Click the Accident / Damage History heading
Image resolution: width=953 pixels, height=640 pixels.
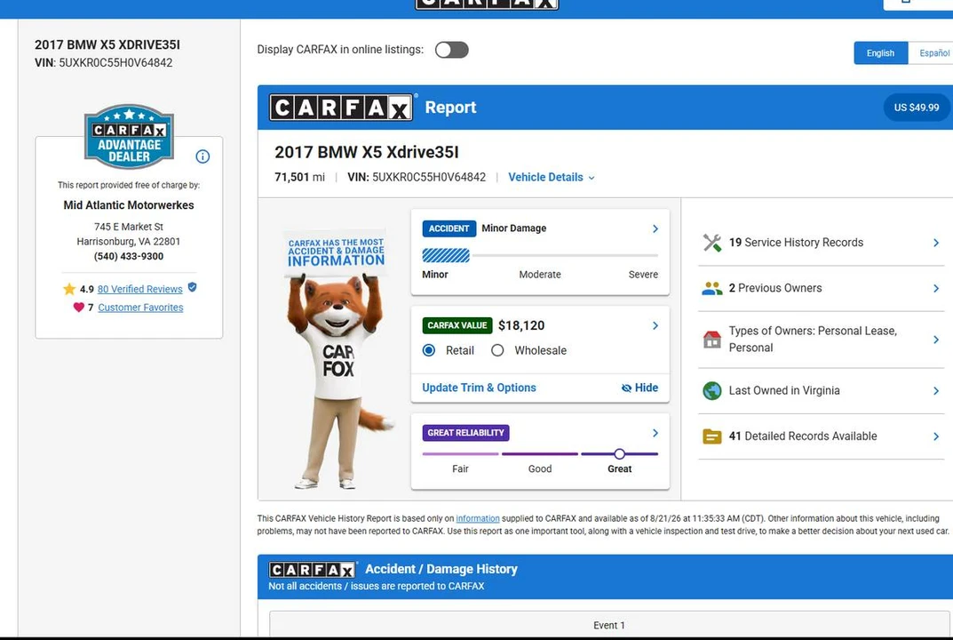pos(441,570)
